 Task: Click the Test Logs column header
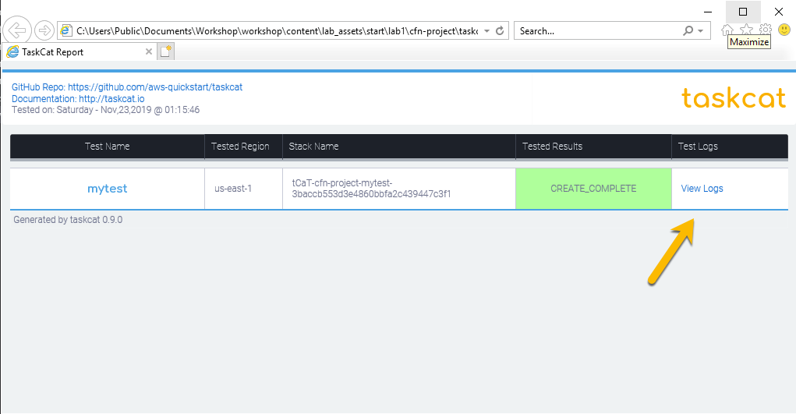click(x=730, y=147)
